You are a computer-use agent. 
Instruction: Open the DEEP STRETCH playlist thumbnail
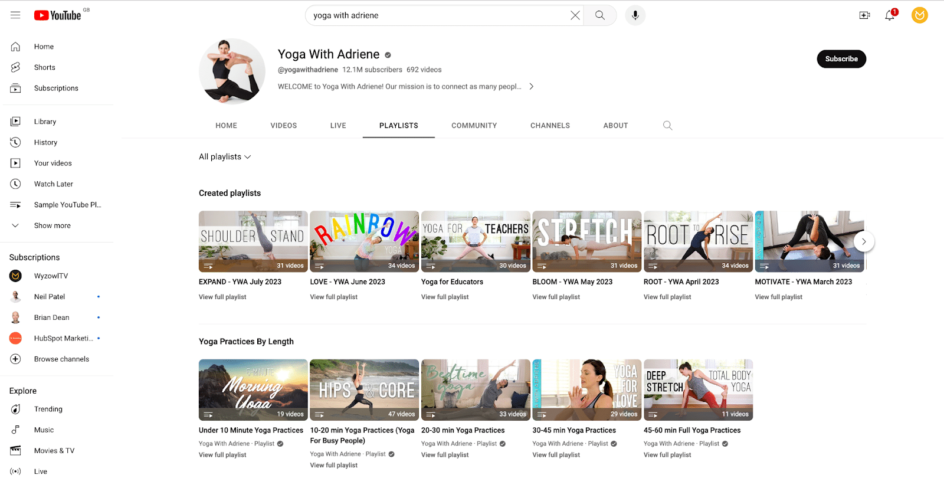tap(698, 390)
